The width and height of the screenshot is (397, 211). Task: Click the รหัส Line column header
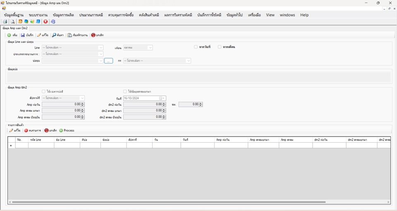pyautogui.click(x=41, y=140)
